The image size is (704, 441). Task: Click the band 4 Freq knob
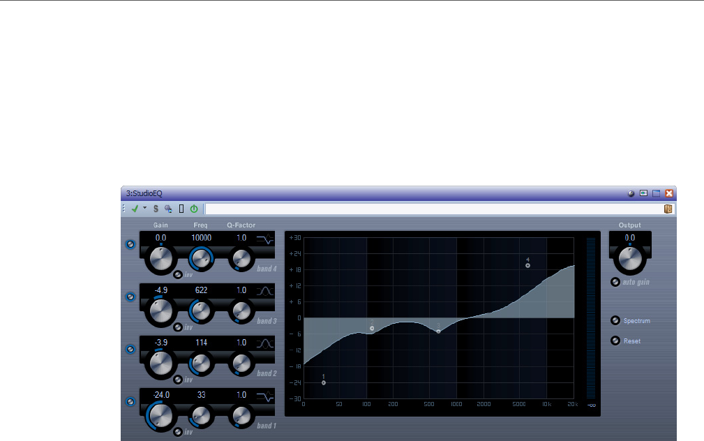pyautogui.click(x=201, y=259)
